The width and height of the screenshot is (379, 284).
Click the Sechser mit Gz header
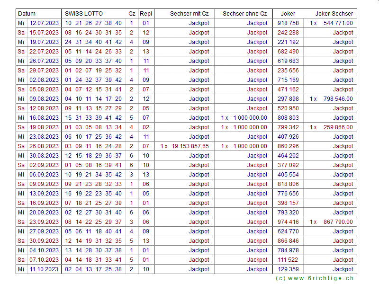pos(189,14)
